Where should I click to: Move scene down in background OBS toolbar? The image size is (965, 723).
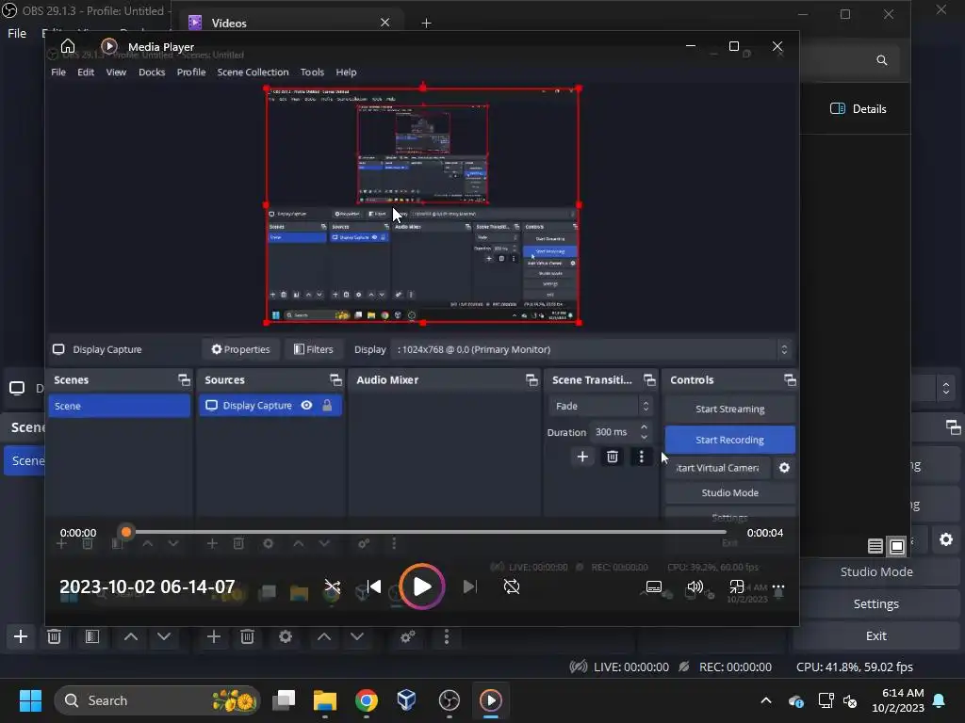(x=164, y=637)
